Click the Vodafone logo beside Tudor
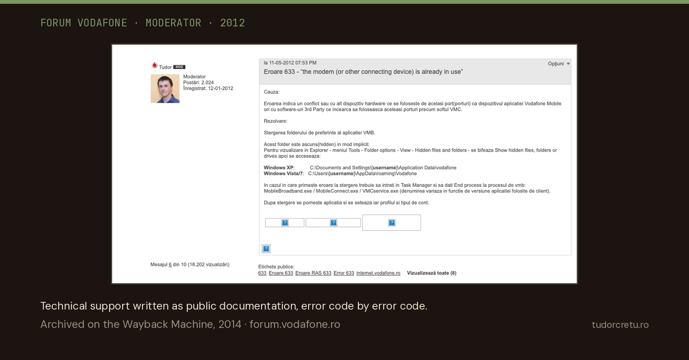 tap(155, 65)
